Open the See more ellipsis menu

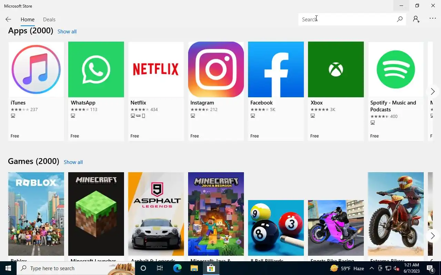[433, 19]
